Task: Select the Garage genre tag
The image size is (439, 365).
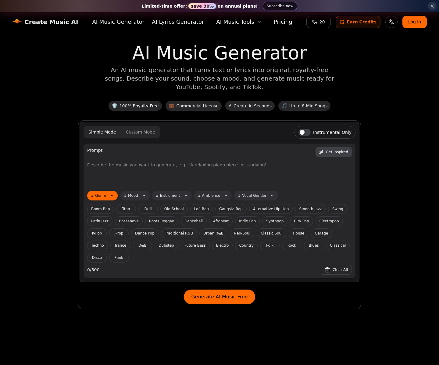Action: [321, 233]
